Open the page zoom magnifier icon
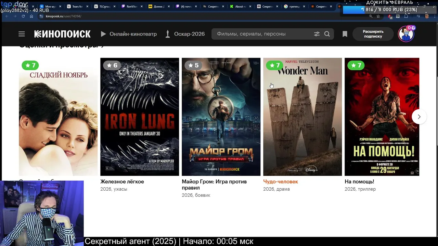438x246 pixels. coord(371,16)
